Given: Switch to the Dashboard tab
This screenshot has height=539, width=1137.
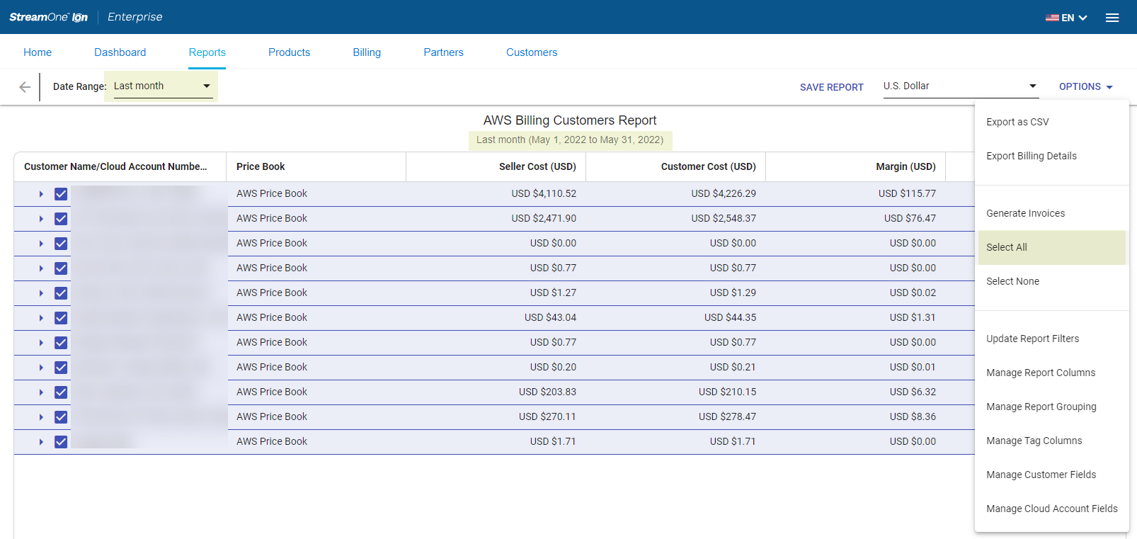Looking at the screenshot, I should click(x=120, y=52).
